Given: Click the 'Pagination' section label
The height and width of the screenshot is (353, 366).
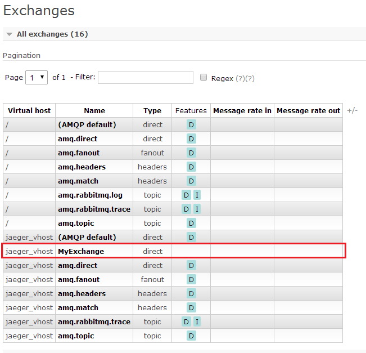Looking at the screenshot, I should click(x=21, y=55).
